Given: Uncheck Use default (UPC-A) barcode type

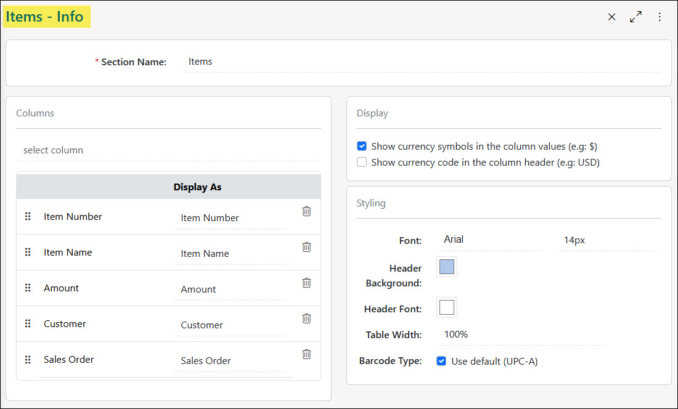Looking at the screenshot, I should (441, 361).
